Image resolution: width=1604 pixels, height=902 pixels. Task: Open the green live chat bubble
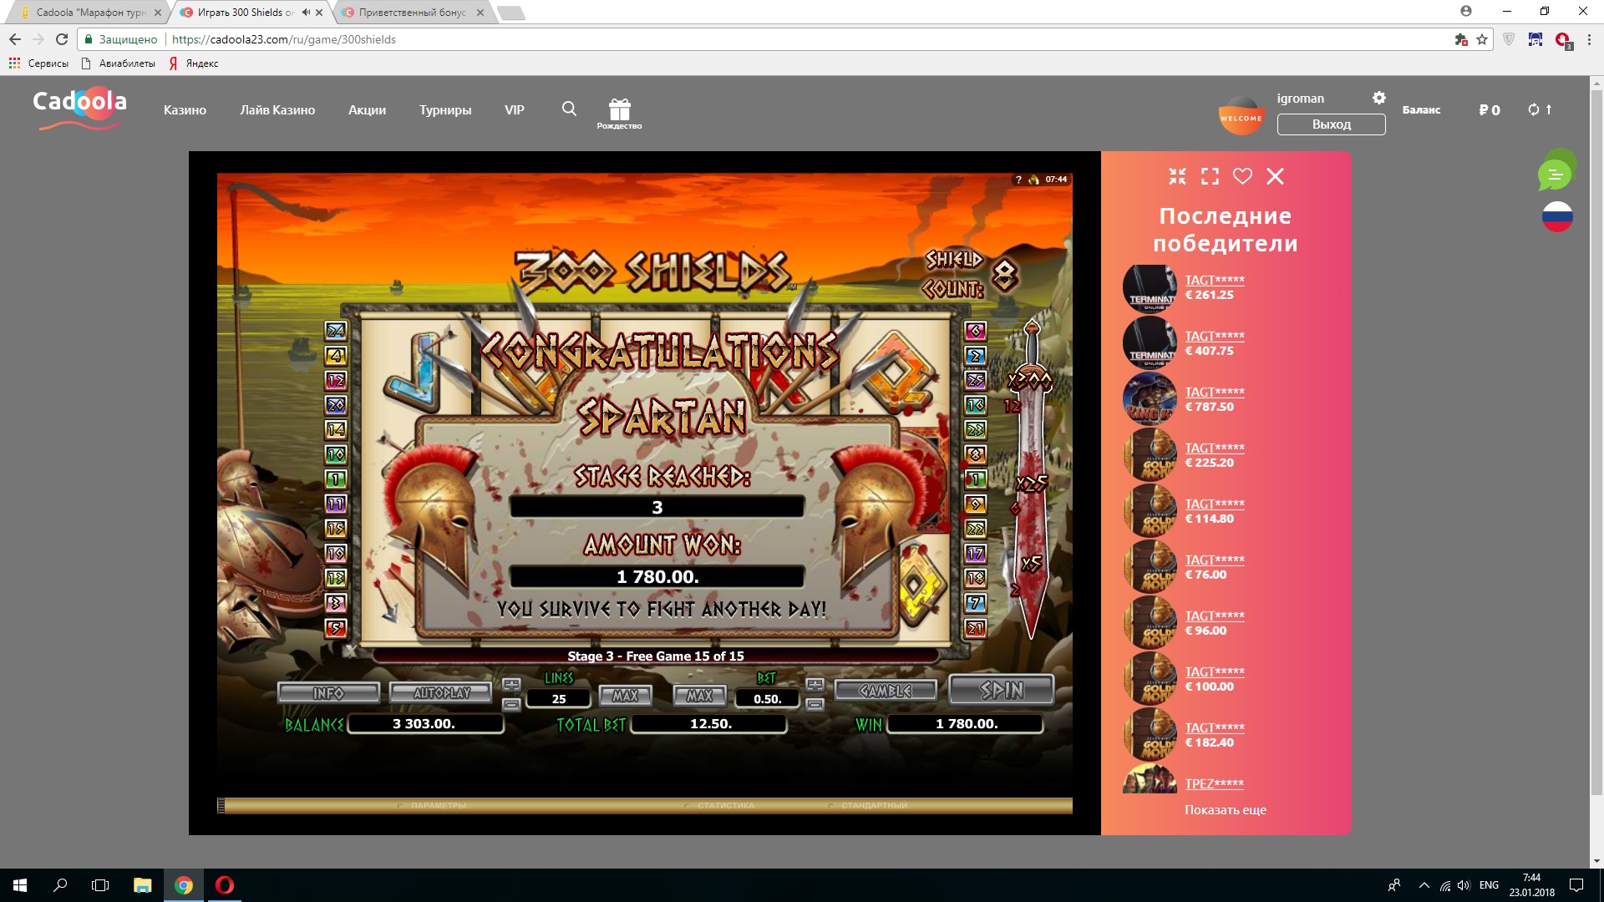tap(1556, 174)
